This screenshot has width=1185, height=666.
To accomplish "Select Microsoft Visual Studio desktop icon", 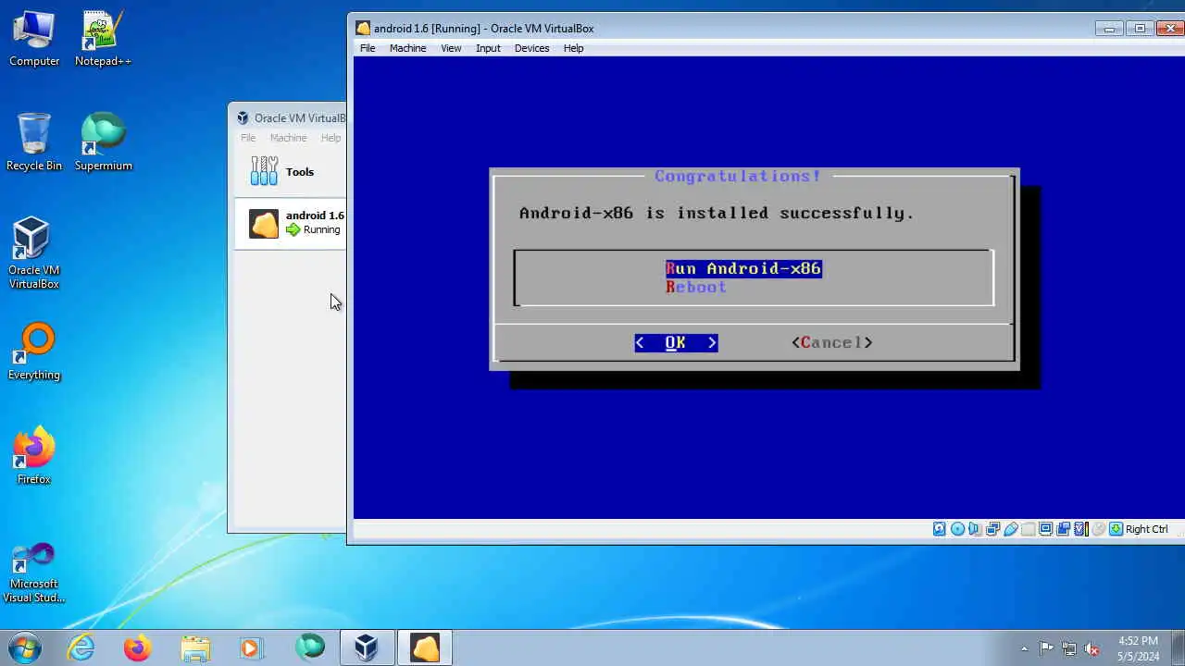I will pyautogui.click(x=34, y=573).
